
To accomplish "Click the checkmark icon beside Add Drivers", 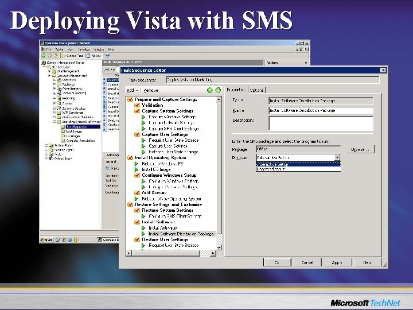I will (137, 193).
